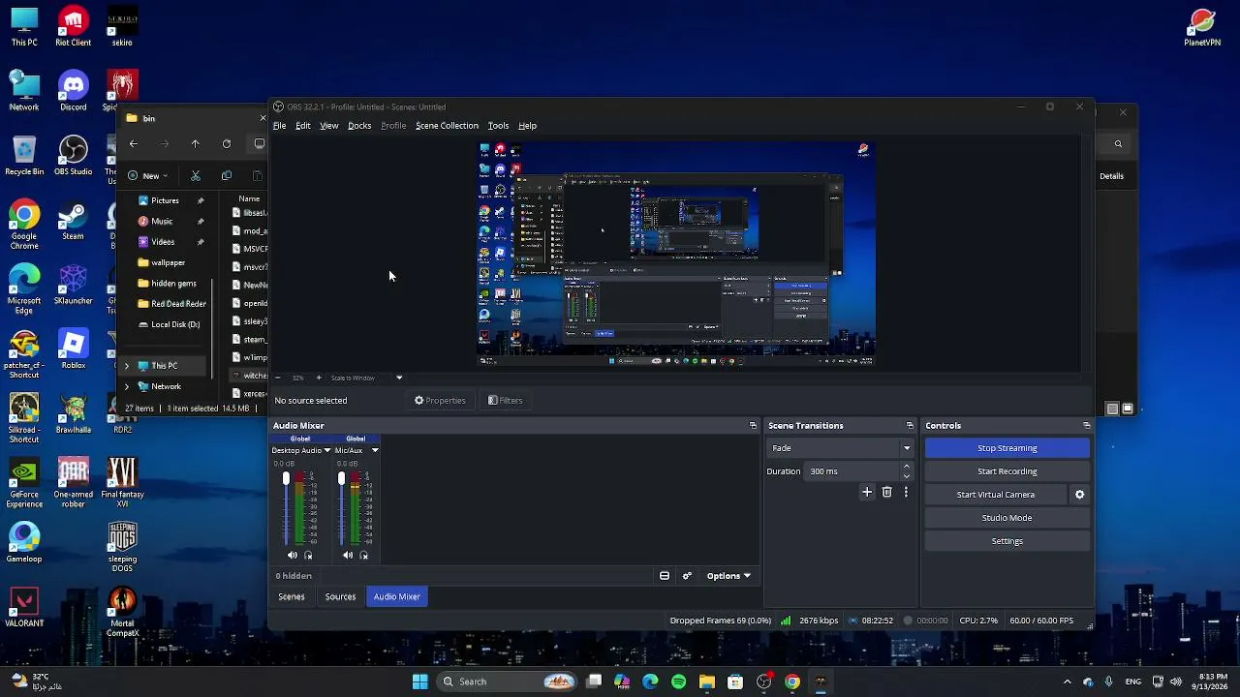Add a scene transition with plus icon
Viewport: 1240px width, 697px height.
pos(867,493)
